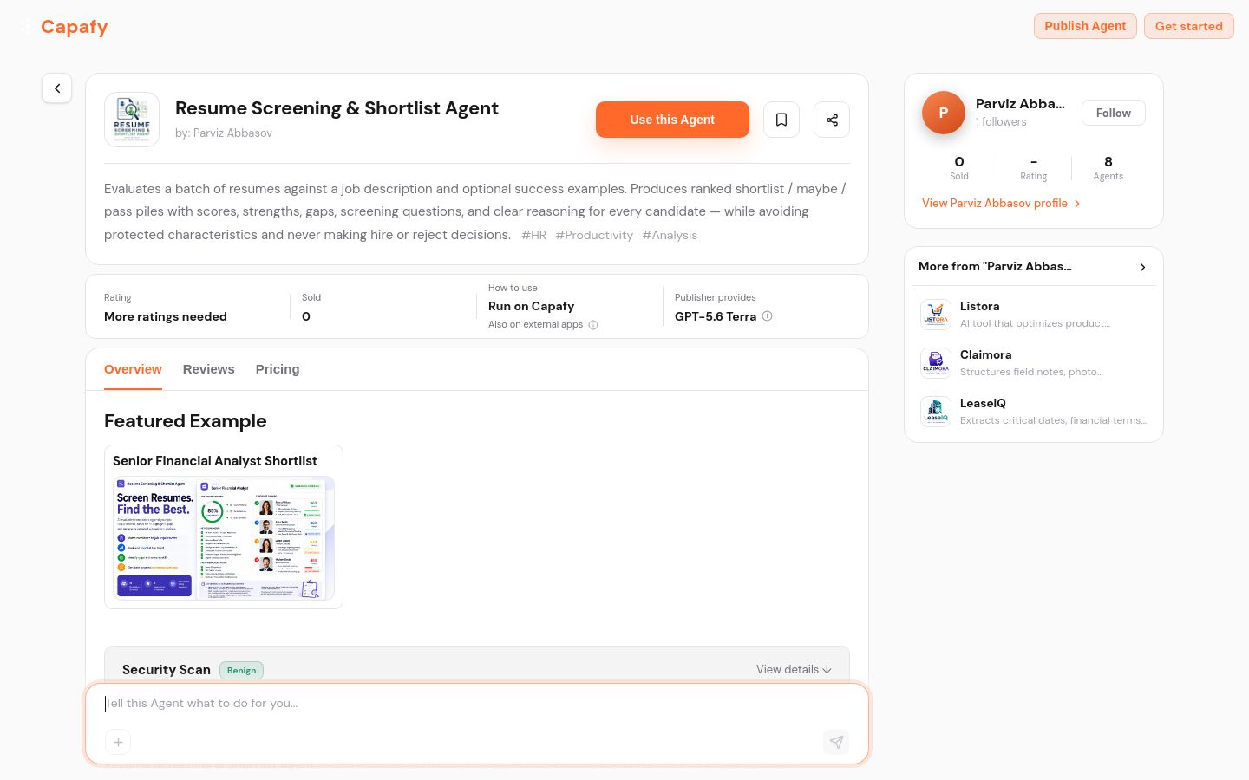Screen dimensions: 1249x780
Task: Expand More from Parviz Abbasov chevron
Action: pos(1142,267)
